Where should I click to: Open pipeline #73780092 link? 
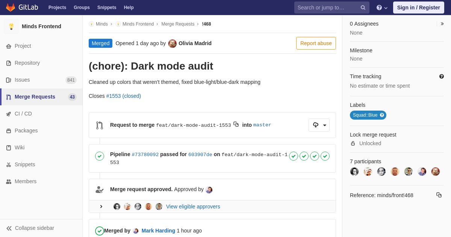(145, 155)
